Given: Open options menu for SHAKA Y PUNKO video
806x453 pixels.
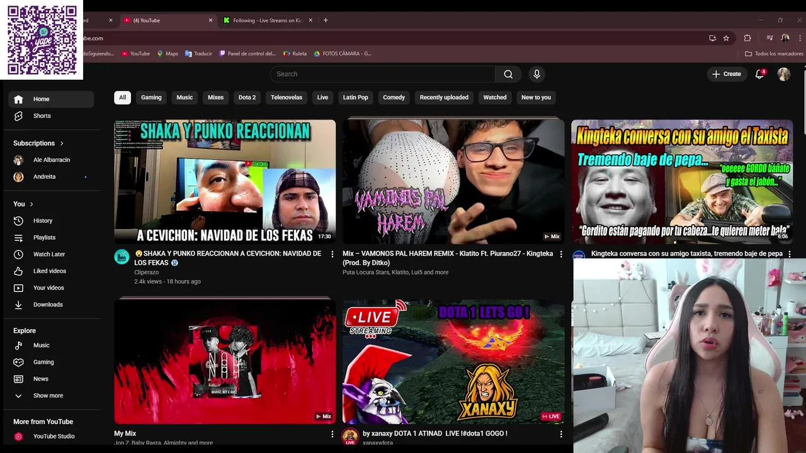Looking at the screenshot, I should [x=332, y=254].
